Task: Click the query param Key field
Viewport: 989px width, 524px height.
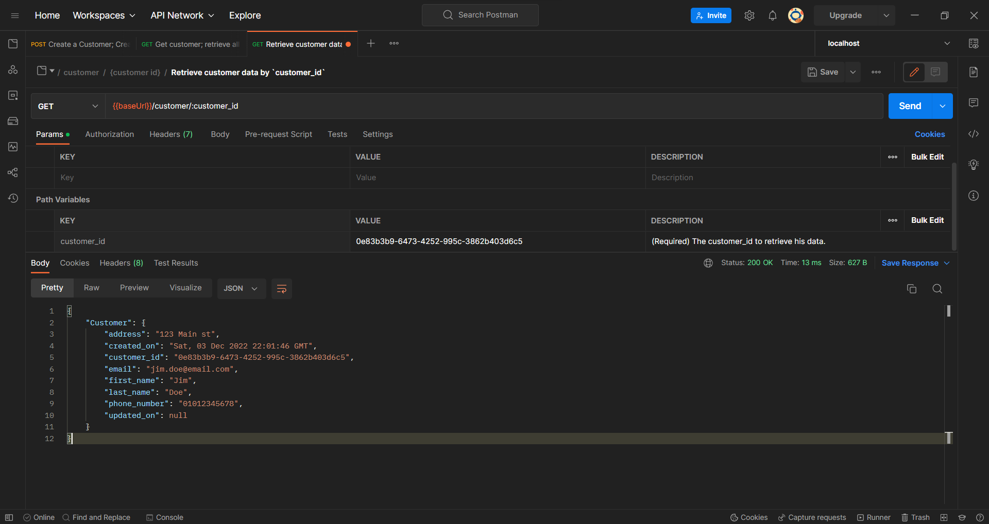Action: point(202,178)
